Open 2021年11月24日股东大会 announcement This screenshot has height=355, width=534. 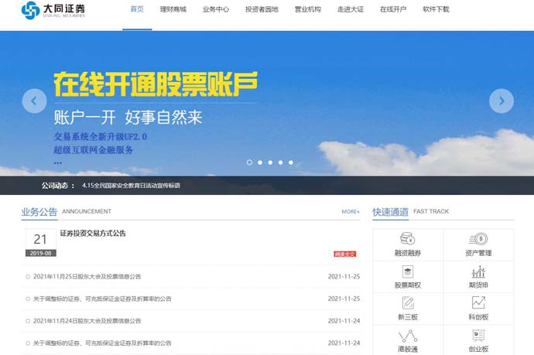[x=87, y=321]
